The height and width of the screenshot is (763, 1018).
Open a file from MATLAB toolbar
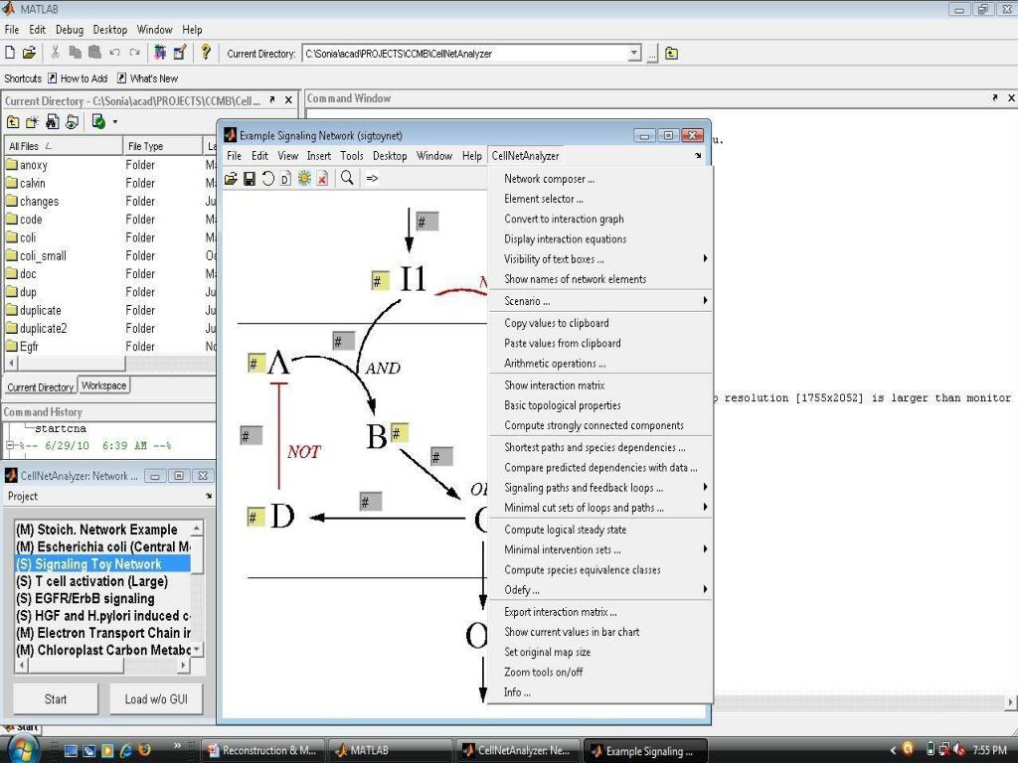point(29,53)
